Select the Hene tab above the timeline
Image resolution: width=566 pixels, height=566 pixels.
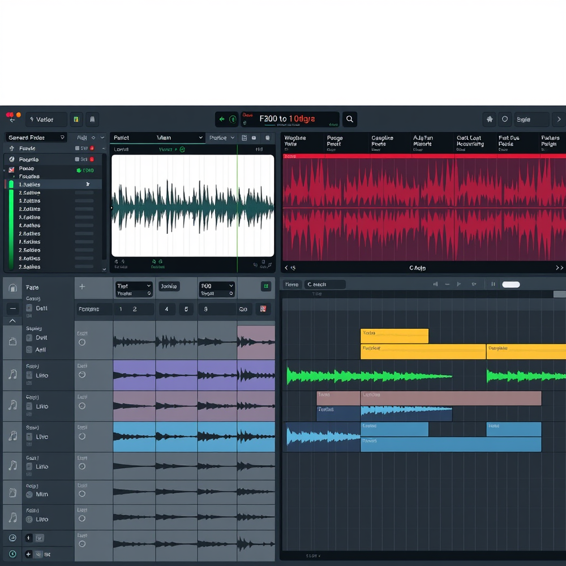[x=291, y=284]
